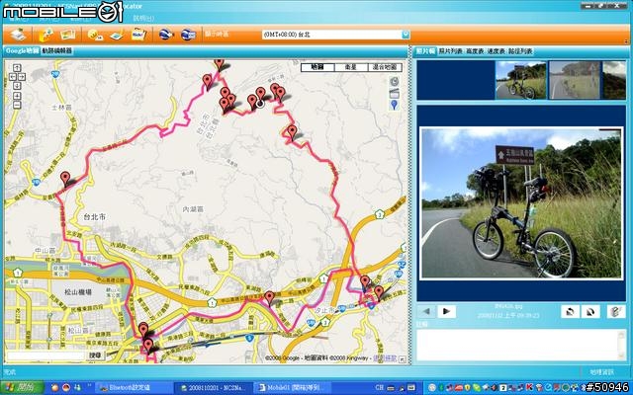Select the dark hillside thumbnail at strip end
The height and width of the screenshot is (395, 633).
click(x=614, y=80)
